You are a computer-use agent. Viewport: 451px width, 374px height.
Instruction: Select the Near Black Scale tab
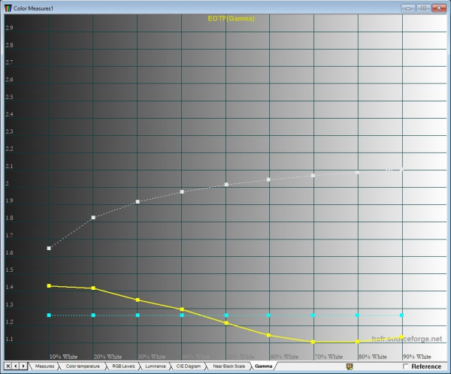click(229, 366)
